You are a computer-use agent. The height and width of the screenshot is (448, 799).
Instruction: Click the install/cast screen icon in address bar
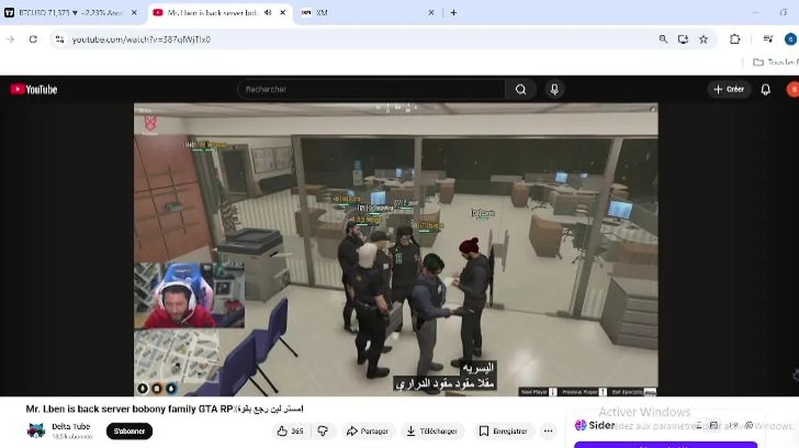(x=683, y=39)
